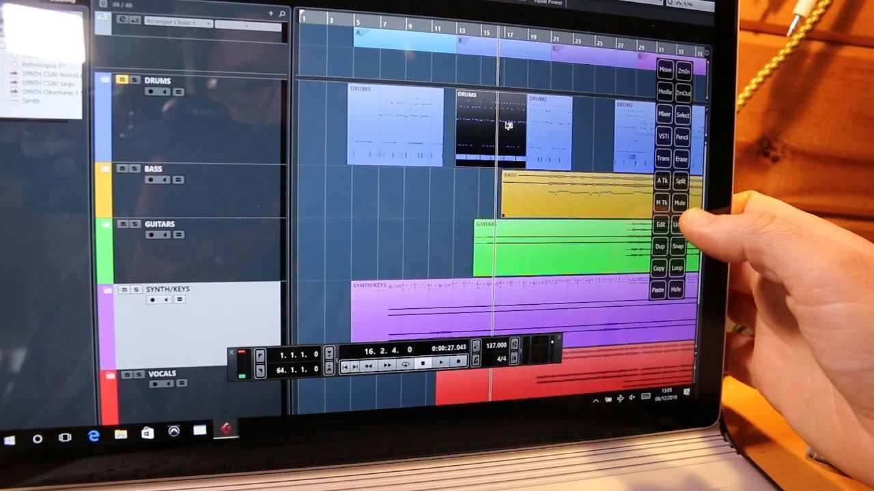The height and width of the screenshot is (491, 874).
Task: Choose the Mute tool in the floating toolbar
Action: tap(680, 203)
